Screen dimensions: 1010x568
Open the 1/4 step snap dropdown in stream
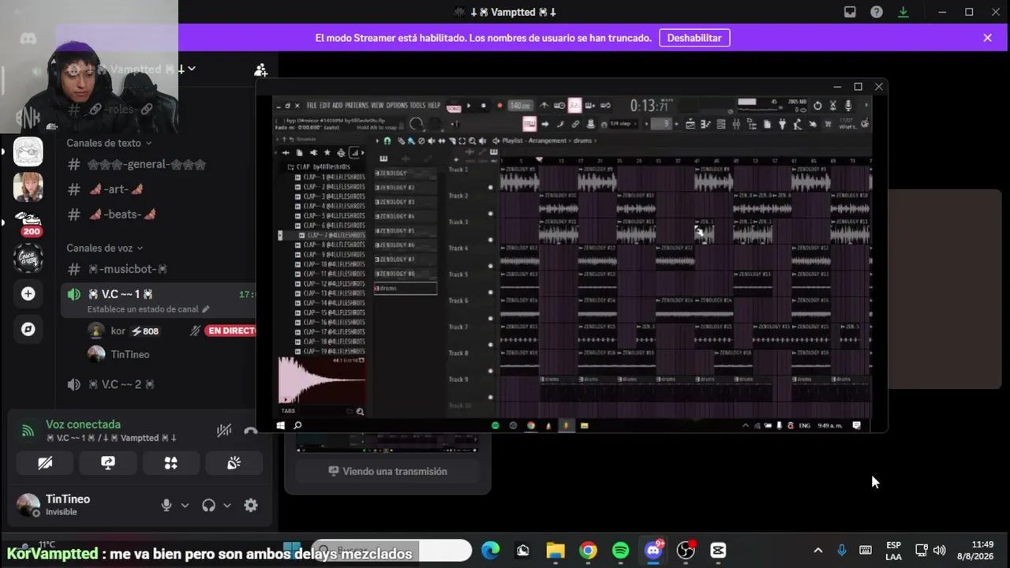(x=623, y=124)
